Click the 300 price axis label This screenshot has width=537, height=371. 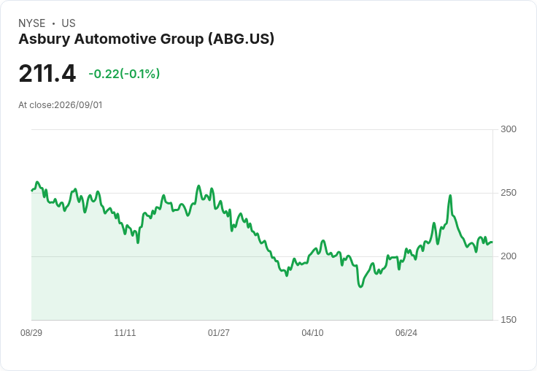pyautogui.click(x=509, y=129)
